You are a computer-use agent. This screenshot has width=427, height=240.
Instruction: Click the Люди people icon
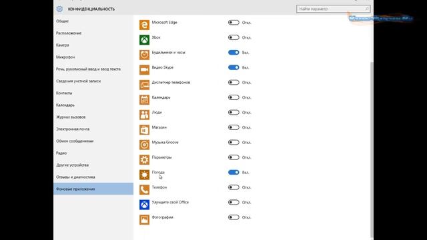[144, 115]
